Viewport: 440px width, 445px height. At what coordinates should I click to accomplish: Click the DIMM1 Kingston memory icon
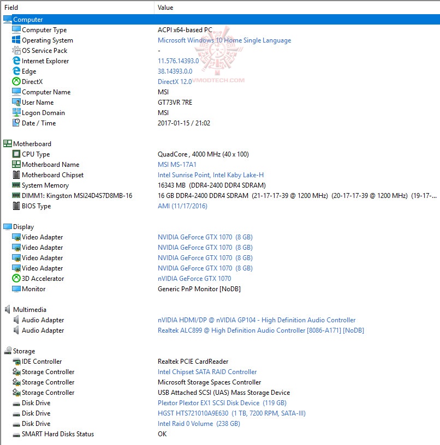(x=16, y=195)
